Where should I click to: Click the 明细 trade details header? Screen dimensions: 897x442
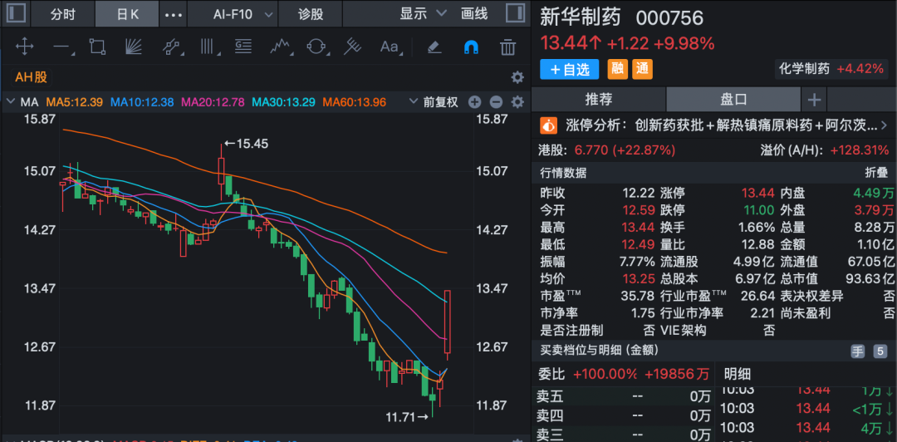coord(738,375)
